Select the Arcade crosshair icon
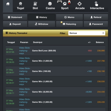111x111 pixels. (80, 4)
